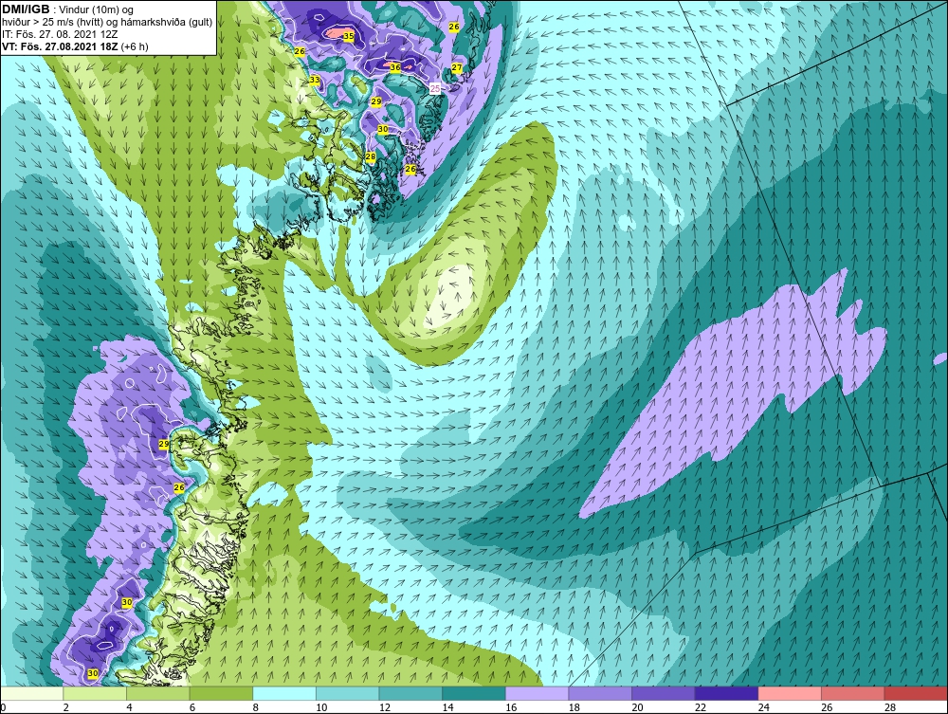Image resolution: width=948 pixels, height=714 pixels.
Task: Click the yellow 36 gust label
Action: [x=395, y=67]
